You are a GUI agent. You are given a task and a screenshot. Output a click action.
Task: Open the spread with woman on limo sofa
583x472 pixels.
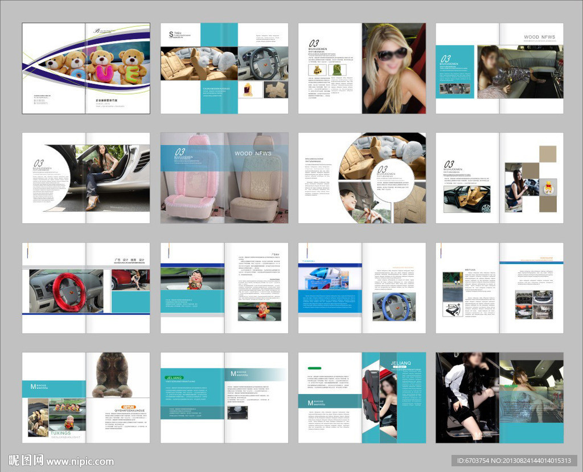click(x=499, y=68)
